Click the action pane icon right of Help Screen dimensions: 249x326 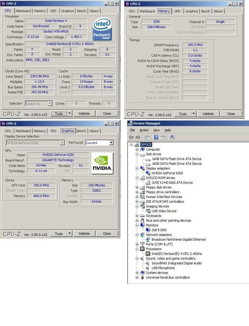tap(163, 138)
